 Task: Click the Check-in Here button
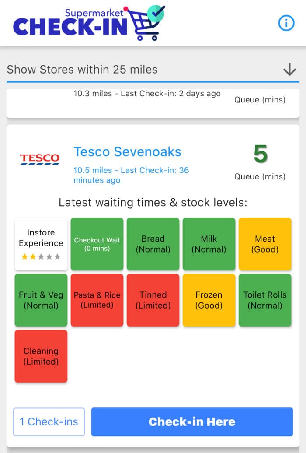(x=192, y=422)
